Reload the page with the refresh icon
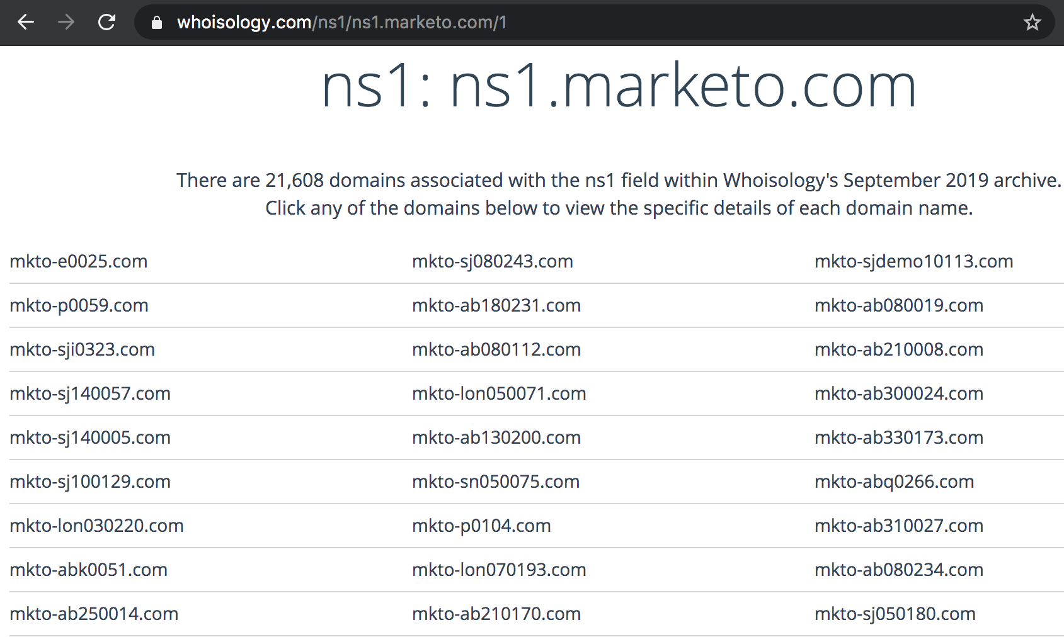The image size is (1064, 637). (106, 23)
